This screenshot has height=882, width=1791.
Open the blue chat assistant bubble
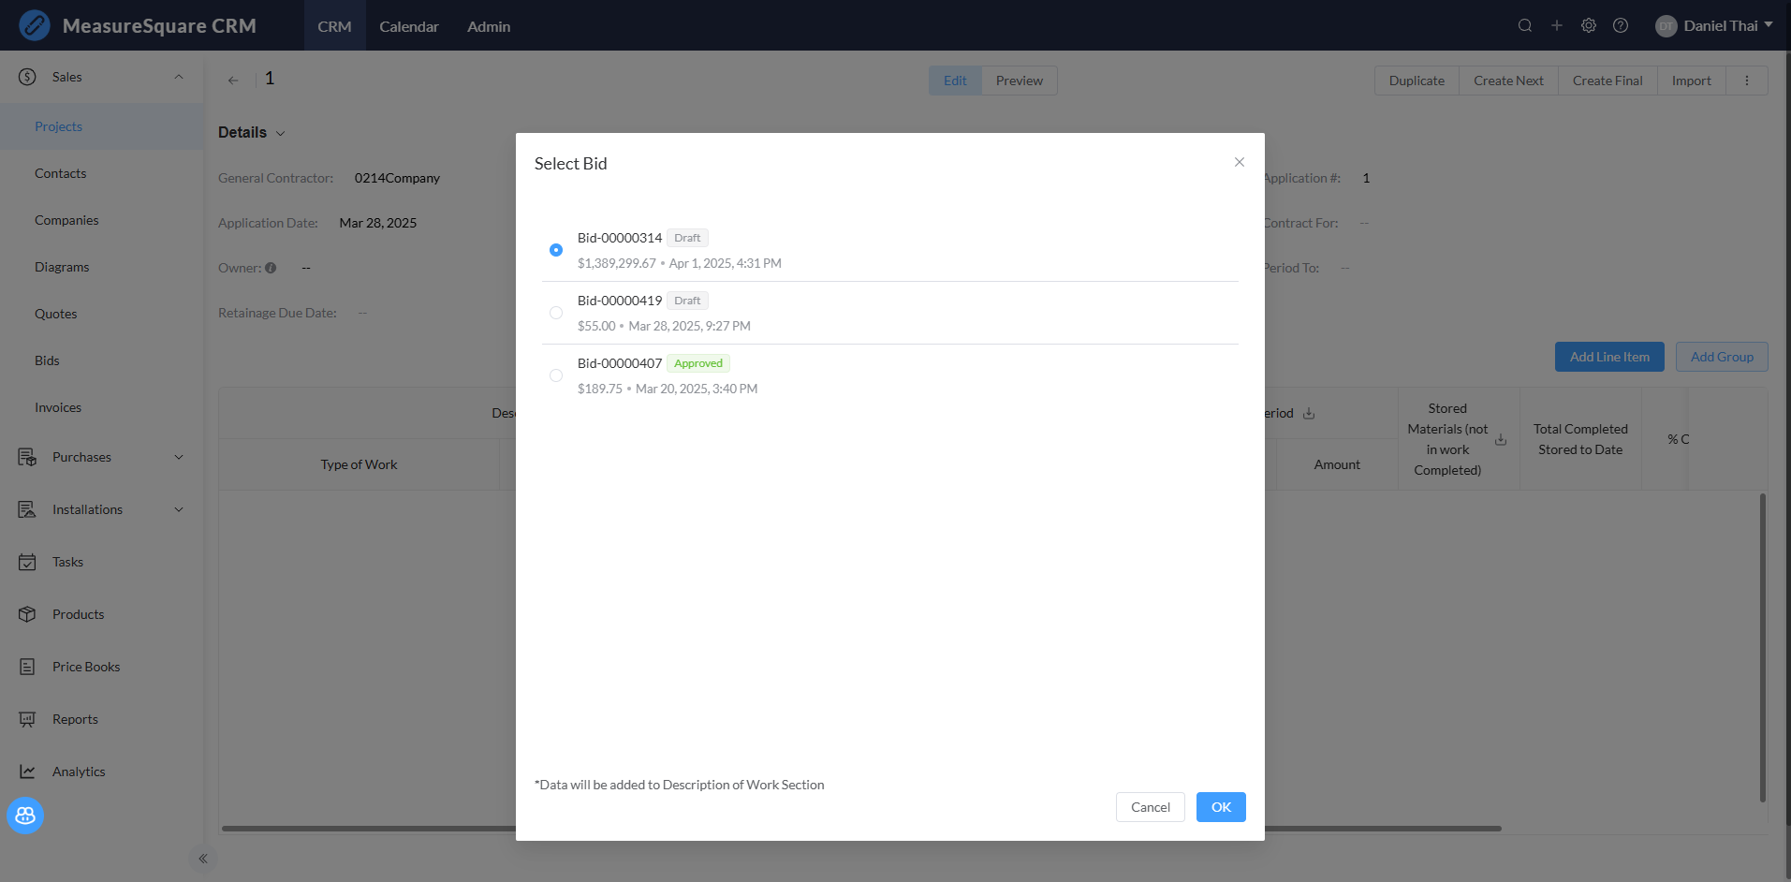25,816
